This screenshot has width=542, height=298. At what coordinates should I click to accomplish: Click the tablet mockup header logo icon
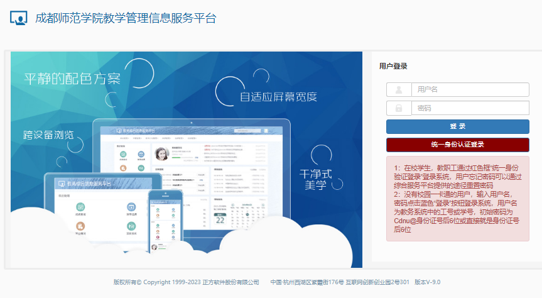61,184
